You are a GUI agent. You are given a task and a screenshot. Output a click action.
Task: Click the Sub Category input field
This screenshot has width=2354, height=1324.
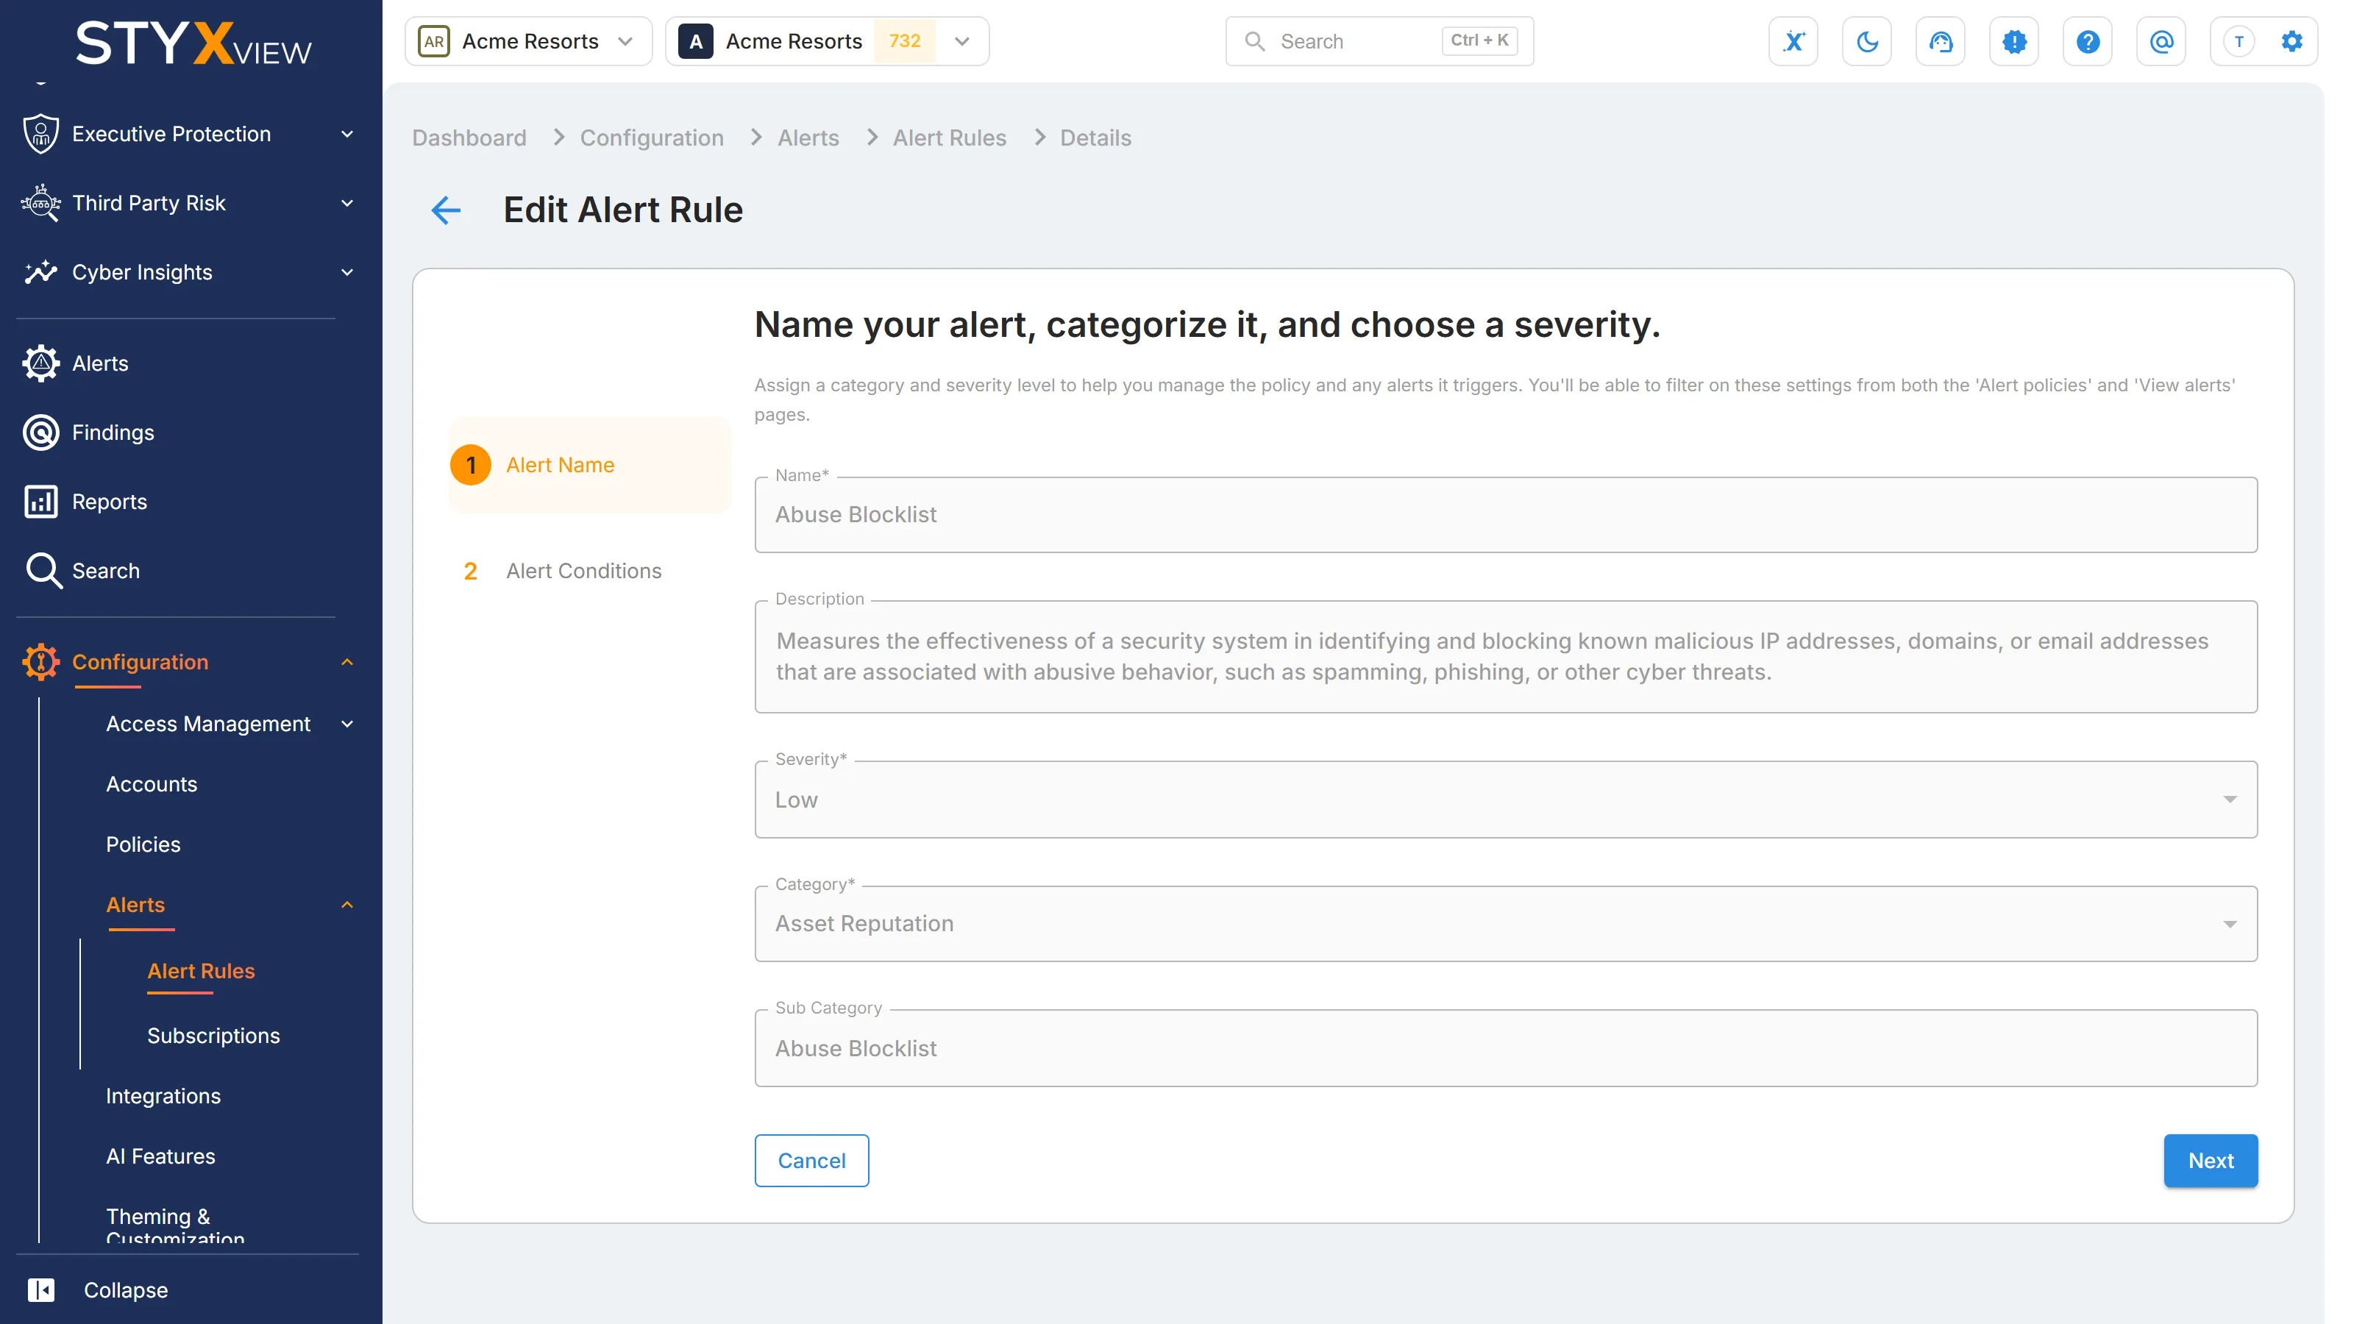tap(1506, 1048)
